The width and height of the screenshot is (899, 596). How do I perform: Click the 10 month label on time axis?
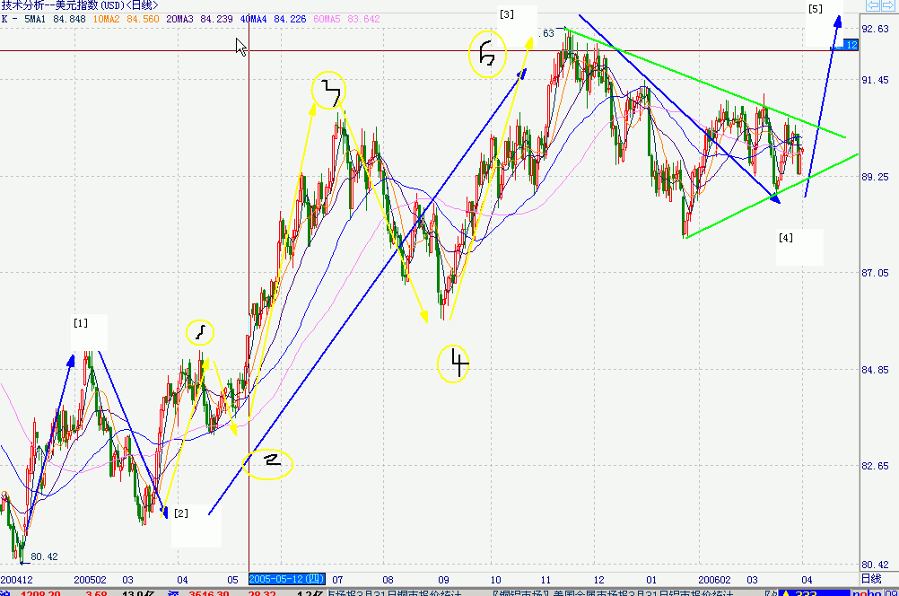(x=495, y=579)
